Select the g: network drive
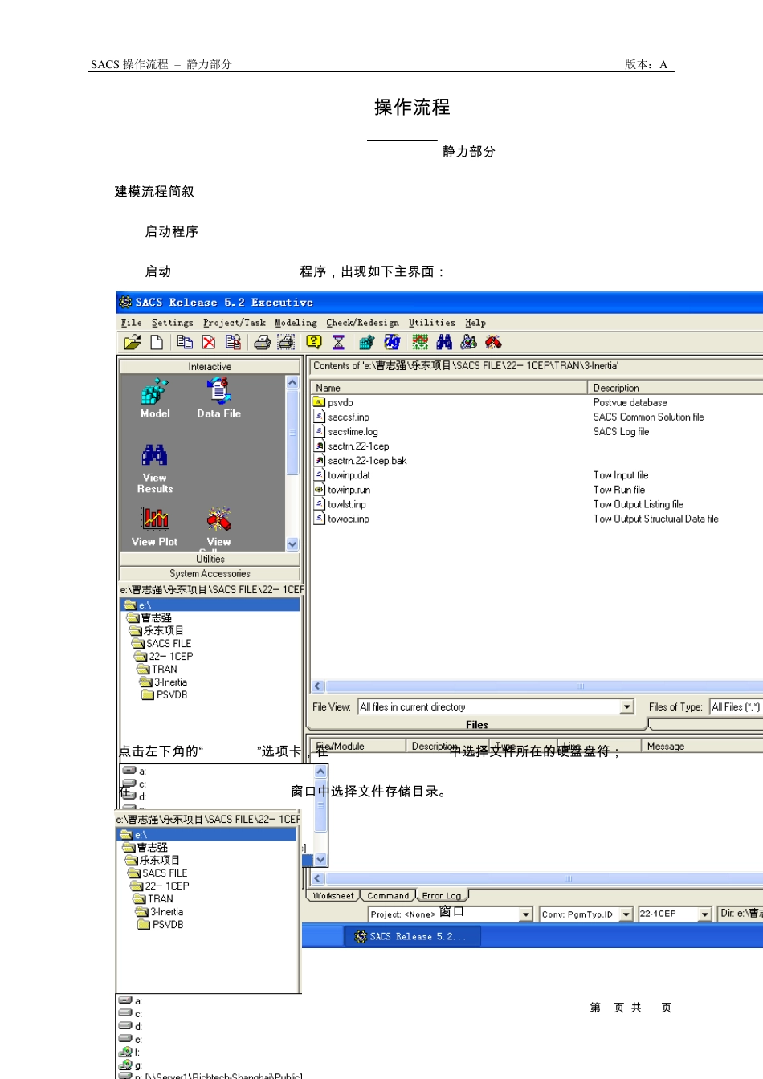Viewport: 763px width, 1079px height. pyautogui.click(x=130, y=1065)
